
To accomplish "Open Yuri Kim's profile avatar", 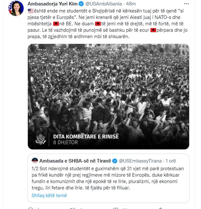I will 15,8.
